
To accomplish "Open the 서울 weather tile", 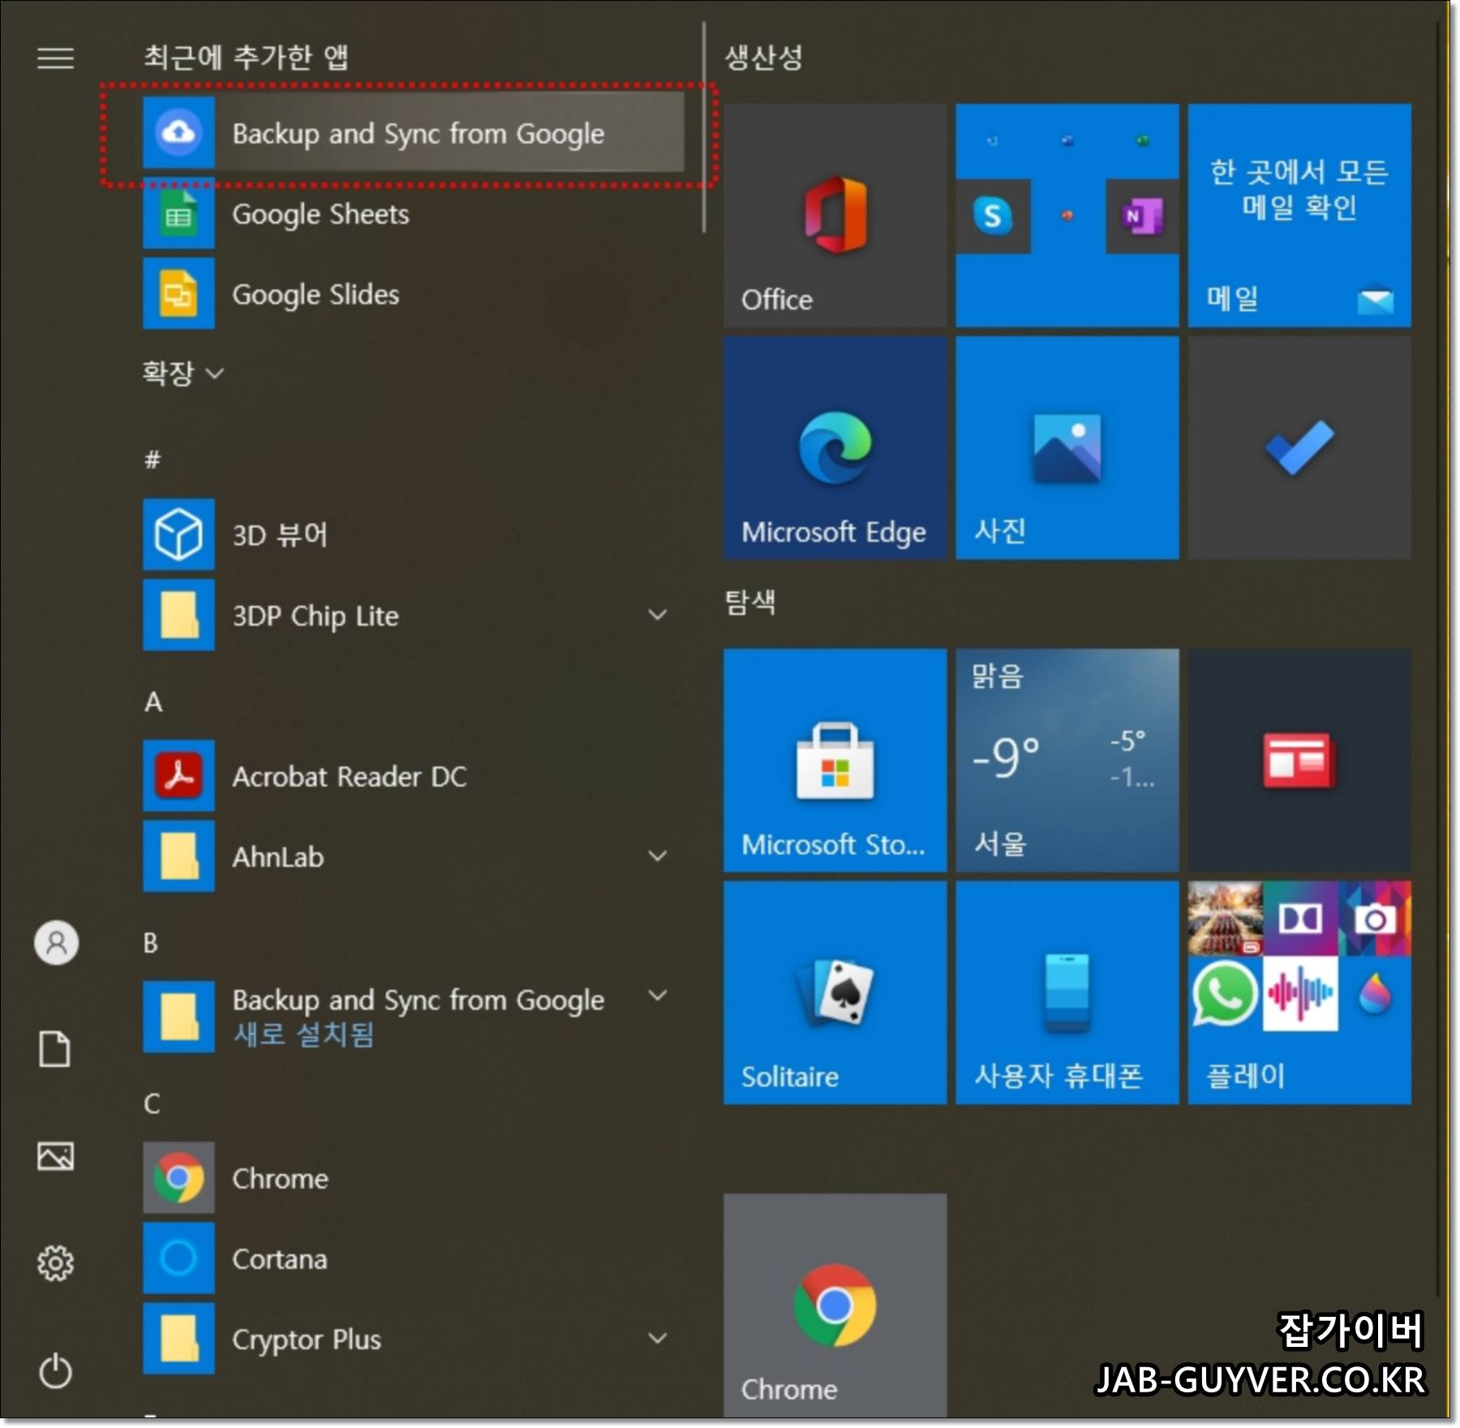I will [x=1067, y=760].
